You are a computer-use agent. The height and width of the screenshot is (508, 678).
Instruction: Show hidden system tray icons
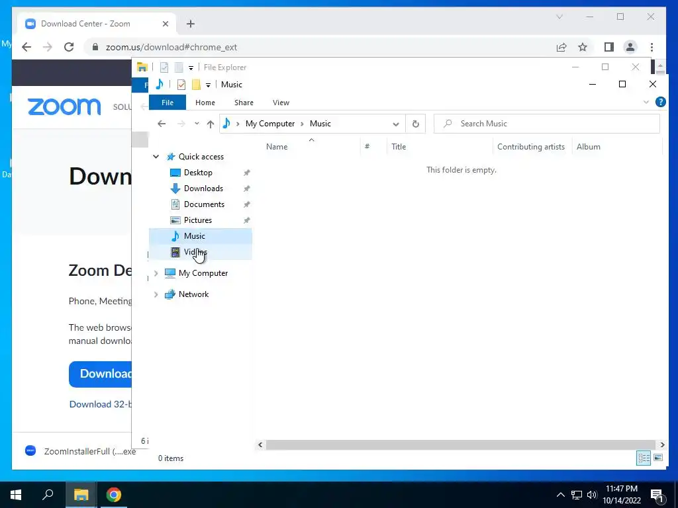click(x=560, y=495)
